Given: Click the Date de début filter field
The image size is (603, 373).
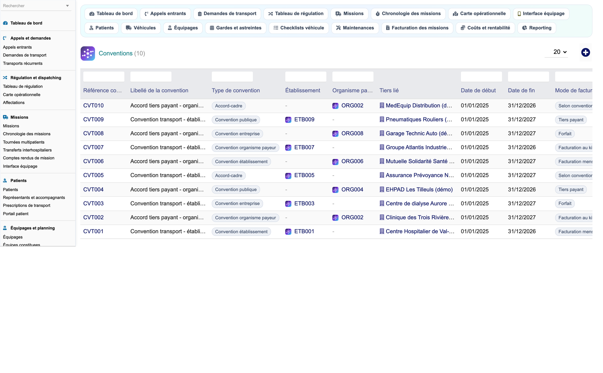Looking at the screenshot, I should click(481, 77).
